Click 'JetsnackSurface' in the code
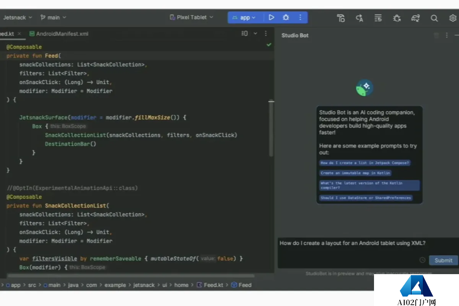459x306 pixels. (43, 118)
